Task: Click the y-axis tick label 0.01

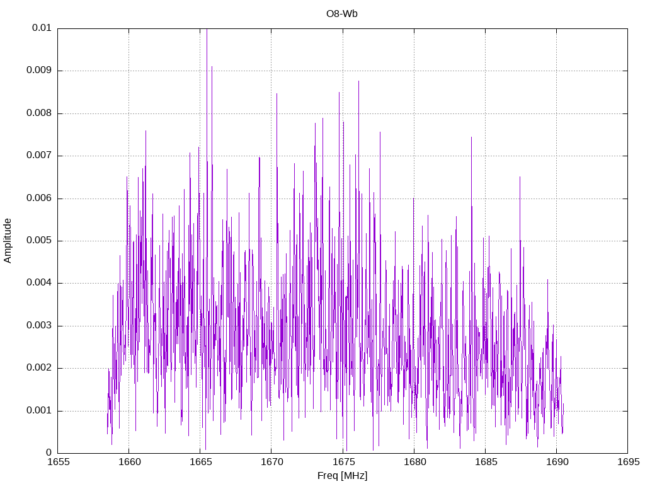Action: point(42,28)
